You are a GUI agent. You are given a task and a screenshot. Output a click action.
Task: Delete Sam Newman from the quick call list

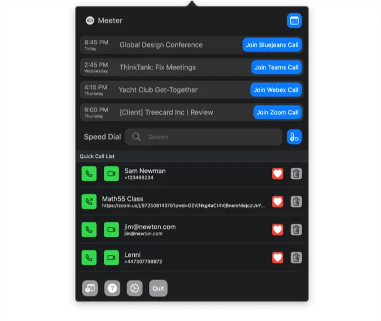coord(296,174)
